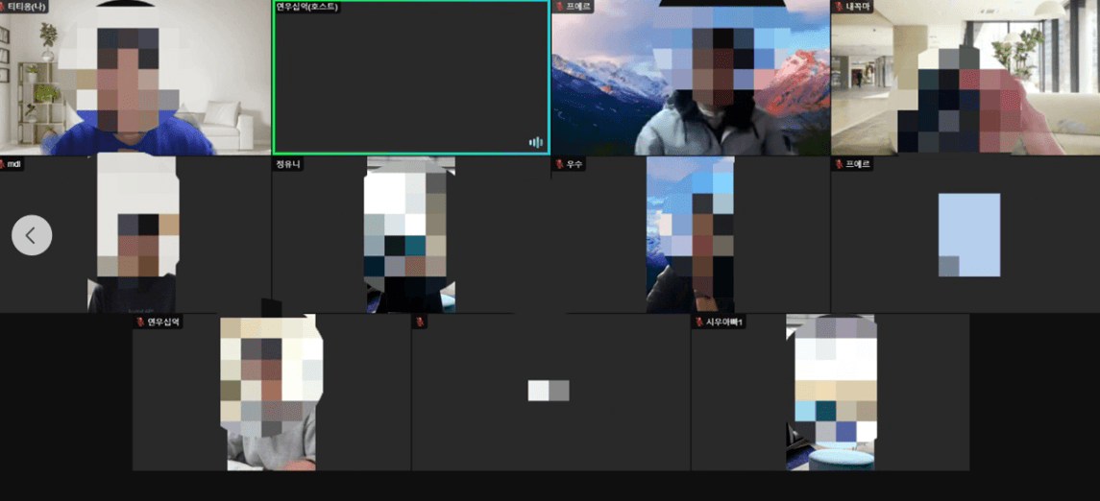This screenshot has width=1100, height=501.
Task: Click muted mic icon beside 내꼭마
Action: tap(839, 7)
